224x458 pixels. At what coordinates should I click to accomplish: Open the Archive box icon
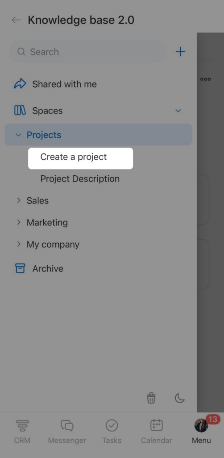(20, 268)
